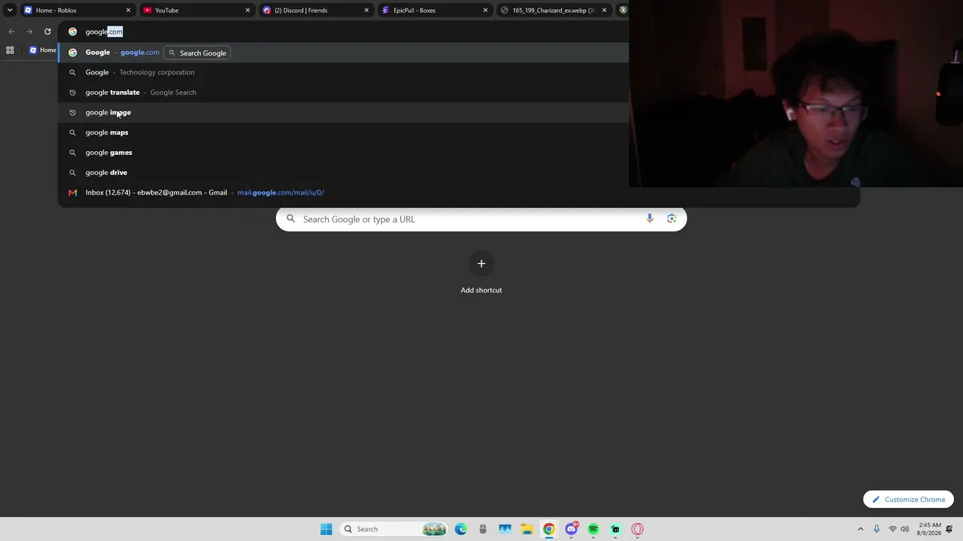Open the green robot app on taskbar
The width and height of the screenshot is (963, 541).
615,529
